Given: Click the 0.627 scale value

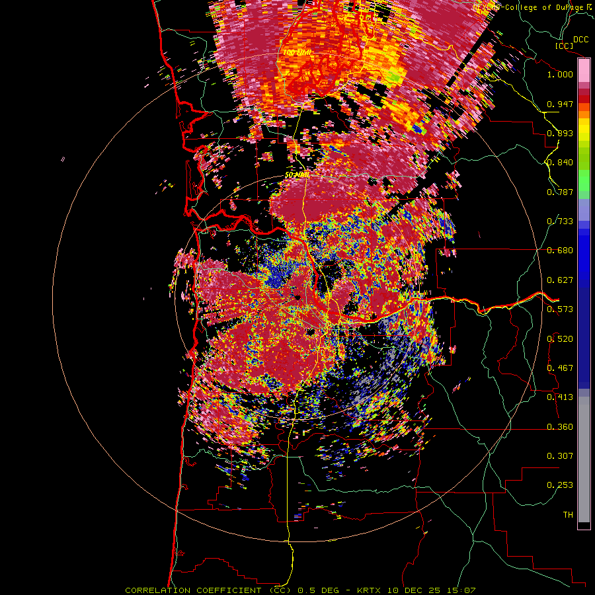Looking at the screenshot, I should 560,280.
